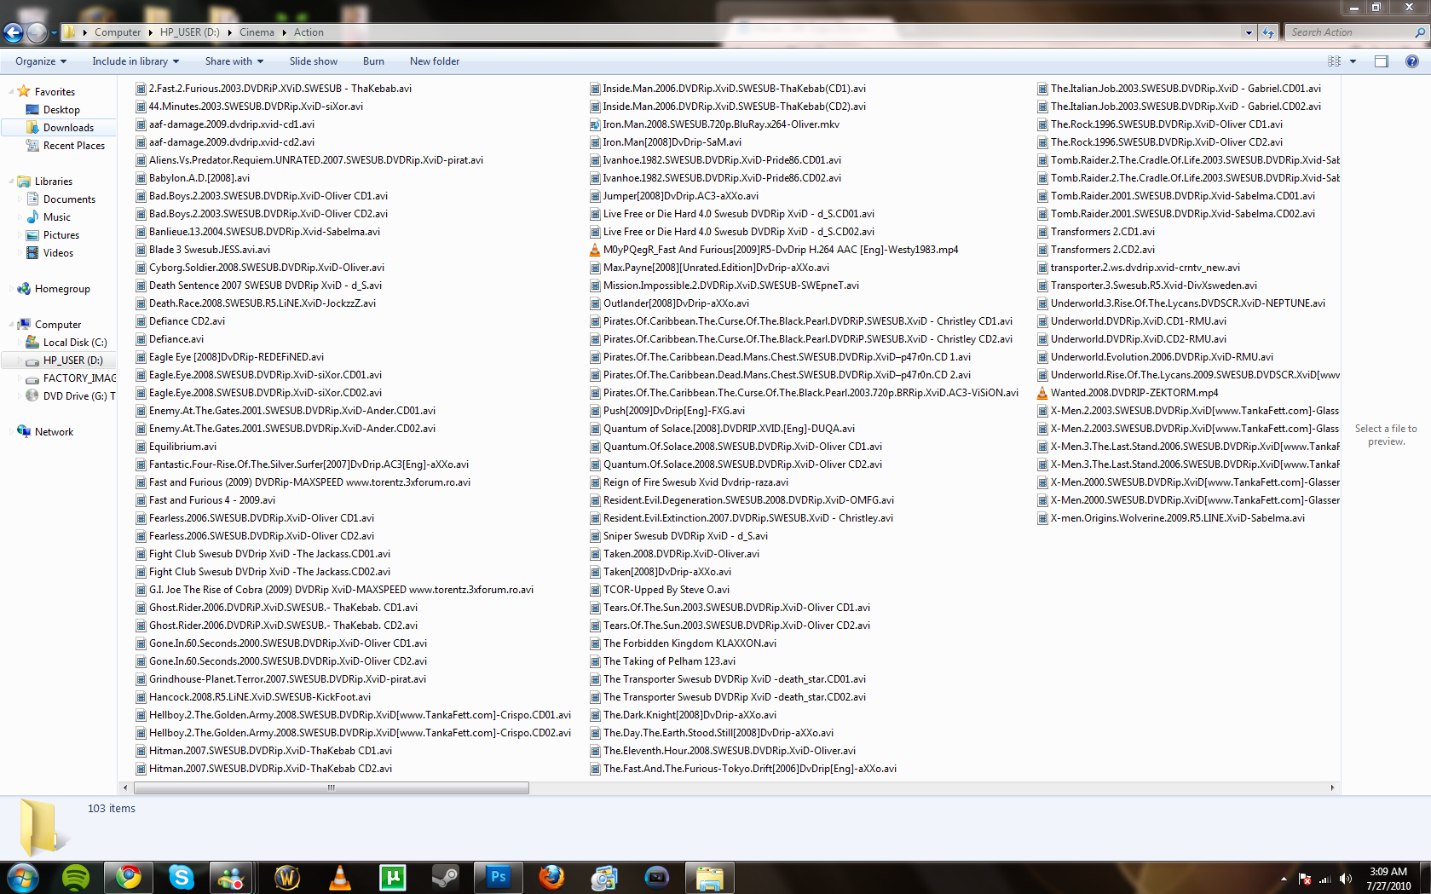
Task: Select Iron.Man[2008]DvDrip-SaM.avi
Action: [672, 142]
